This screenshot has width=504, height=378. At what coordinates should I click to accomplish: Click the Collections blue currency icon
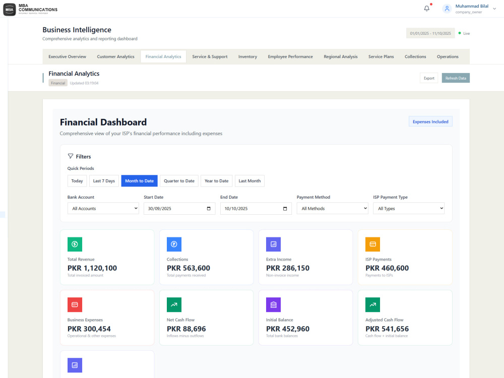pos(174,244)
